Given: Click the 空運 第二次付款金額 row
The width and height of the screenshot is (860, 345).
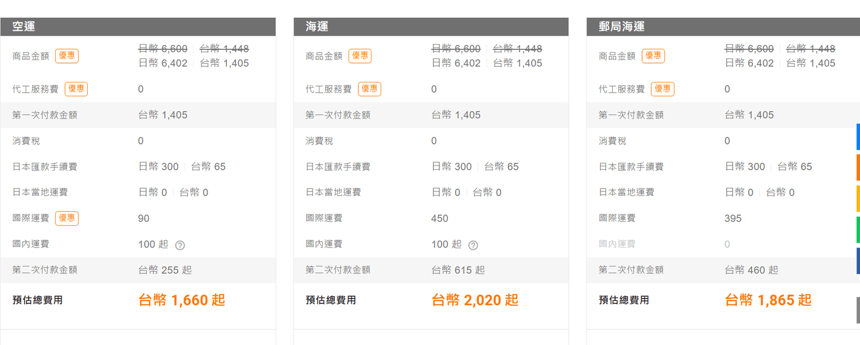Looking at the screenshot, I should pos(138,270).
